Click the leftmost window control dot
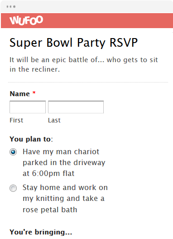This screenshot has height=239, width=173. (x=7, y=6)
